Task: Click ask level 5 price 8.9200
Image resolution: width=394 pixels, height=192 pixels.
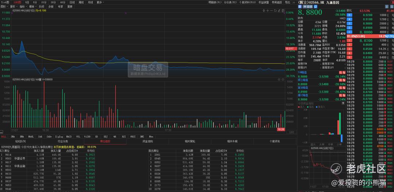Action: point(367,15)
